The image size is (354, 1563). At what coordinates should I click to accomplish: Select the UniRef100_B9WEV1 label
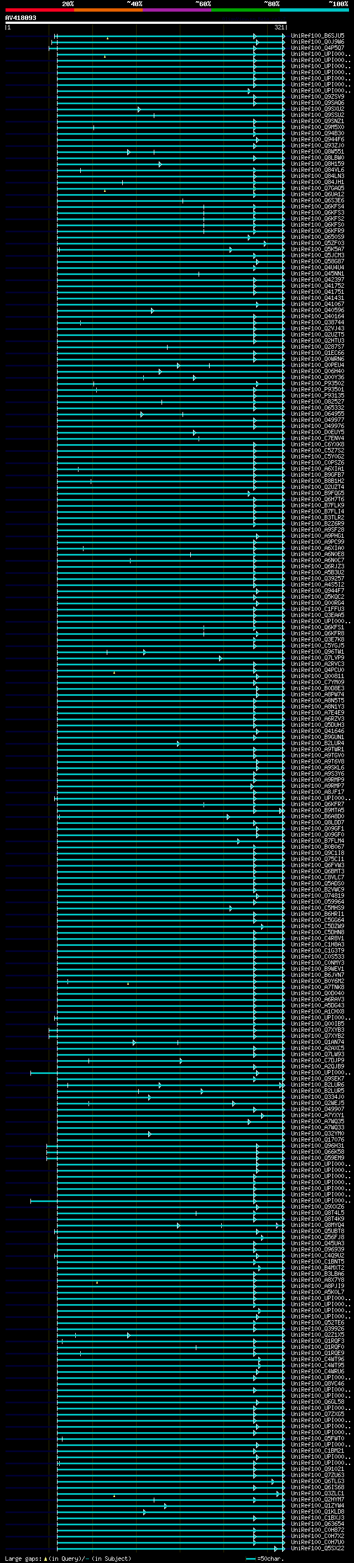(317, 969)
